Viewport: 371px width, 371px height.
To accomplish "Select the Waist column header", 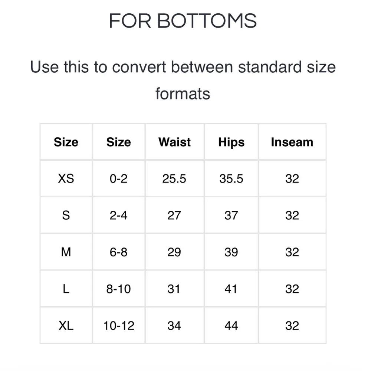I will [x=174, y=142].
